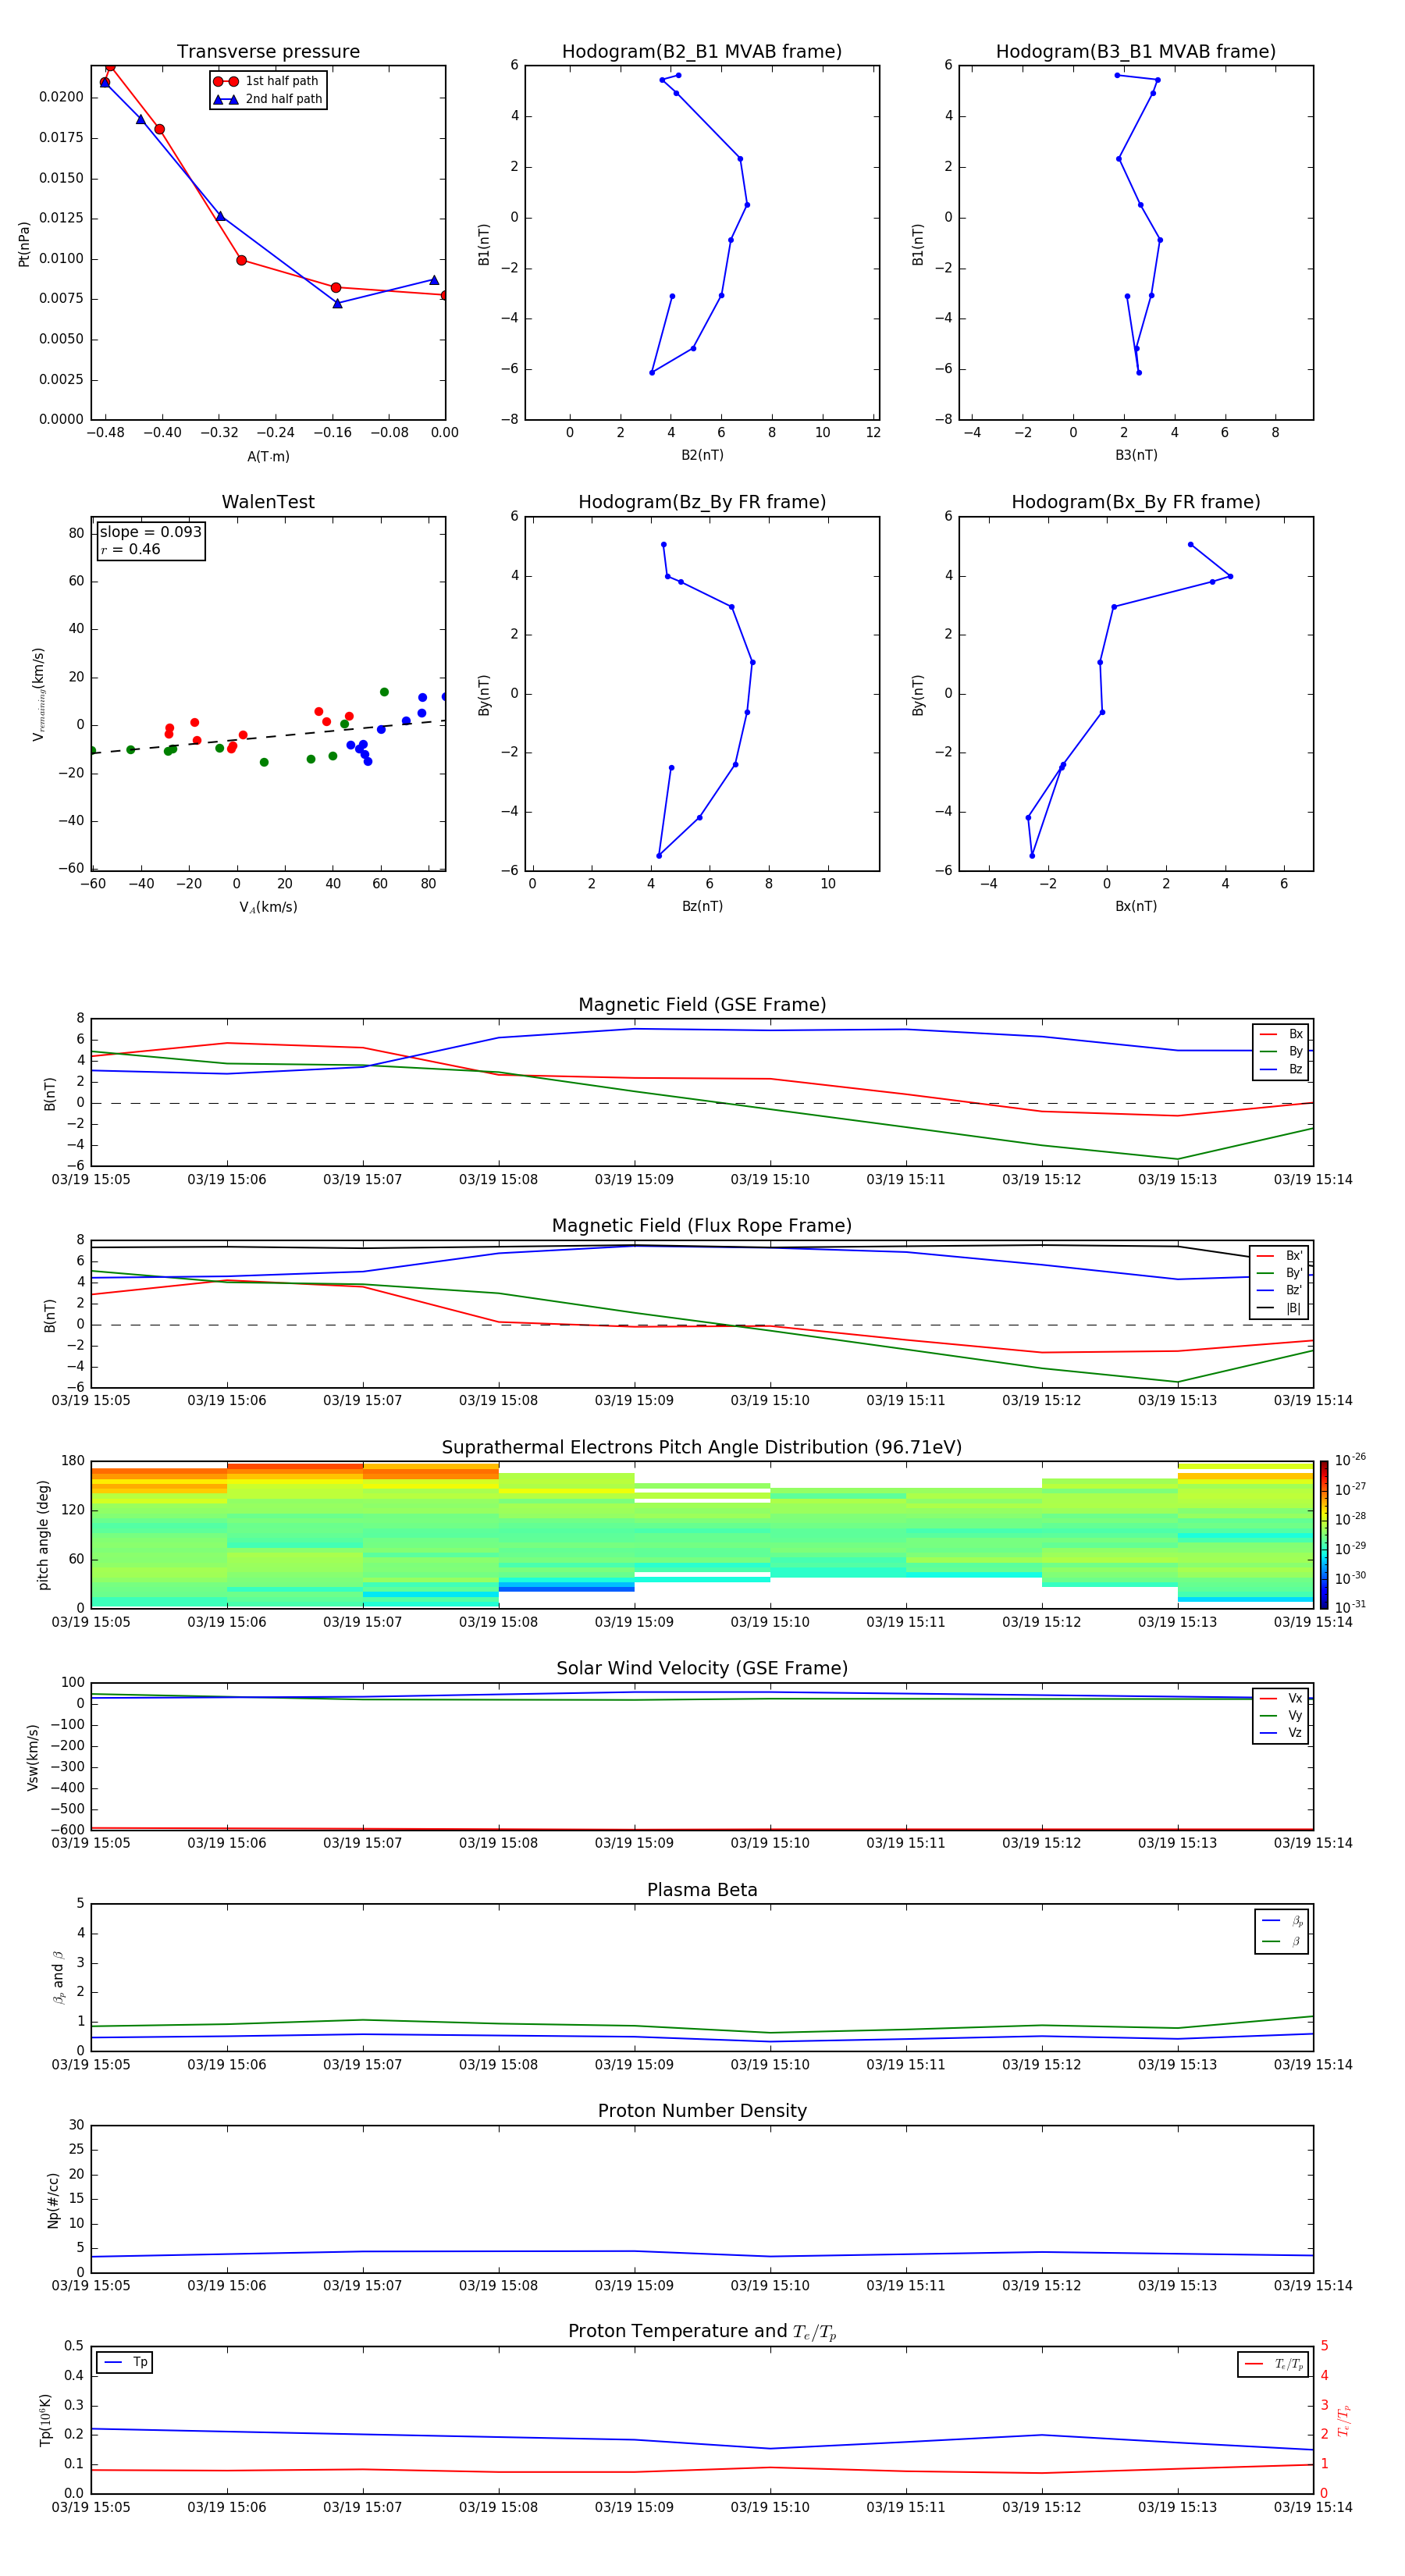The width and height of the screenshot is (1405, 2576).
Task: Click the V_A(km/s) axis label
Action: (x=268, y=907)
